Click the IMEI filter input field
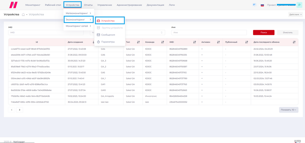Viewport: 305px width, 143px height. (x=46, y=32)
